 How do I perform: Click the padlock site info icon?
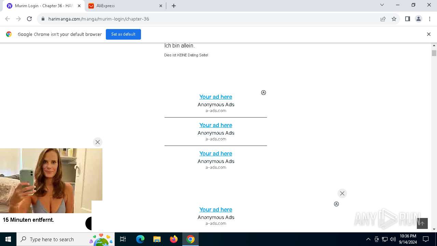[43, 19]
